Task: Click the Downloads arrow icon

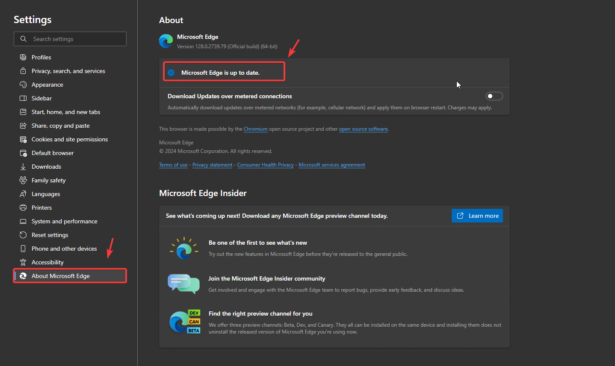Action: coord(23,167)
